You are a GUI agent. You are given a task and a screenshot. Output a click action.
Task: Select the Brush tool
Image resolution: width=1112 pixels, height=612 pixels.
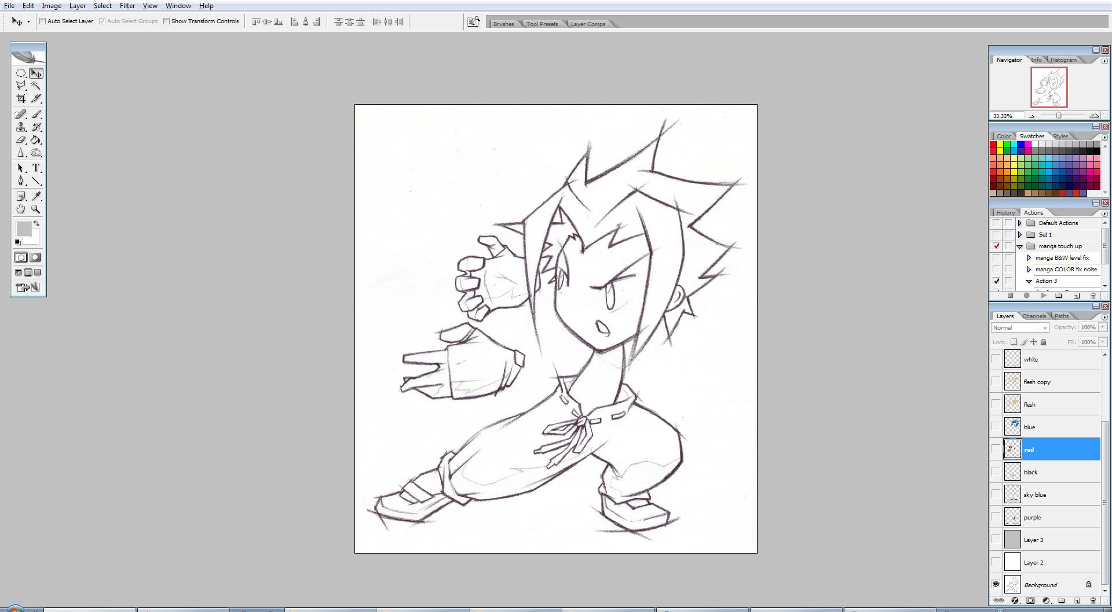pos(36,115)
